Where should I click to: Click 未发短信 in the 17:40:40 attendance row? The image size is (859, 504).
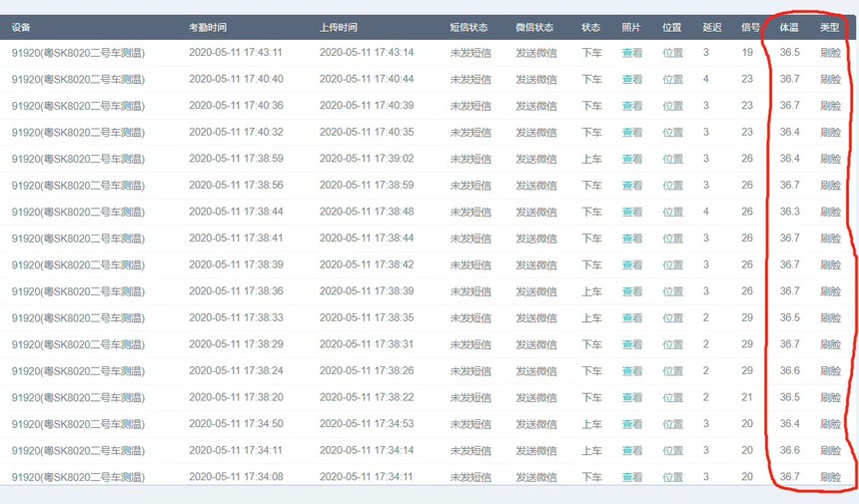470,80
